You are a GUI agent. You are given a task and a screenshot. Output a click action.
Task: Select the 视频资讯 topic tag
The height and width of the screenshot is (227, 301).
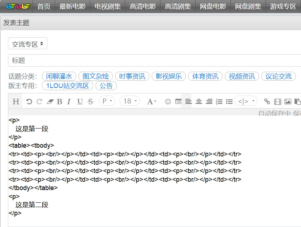pos(242,76)
